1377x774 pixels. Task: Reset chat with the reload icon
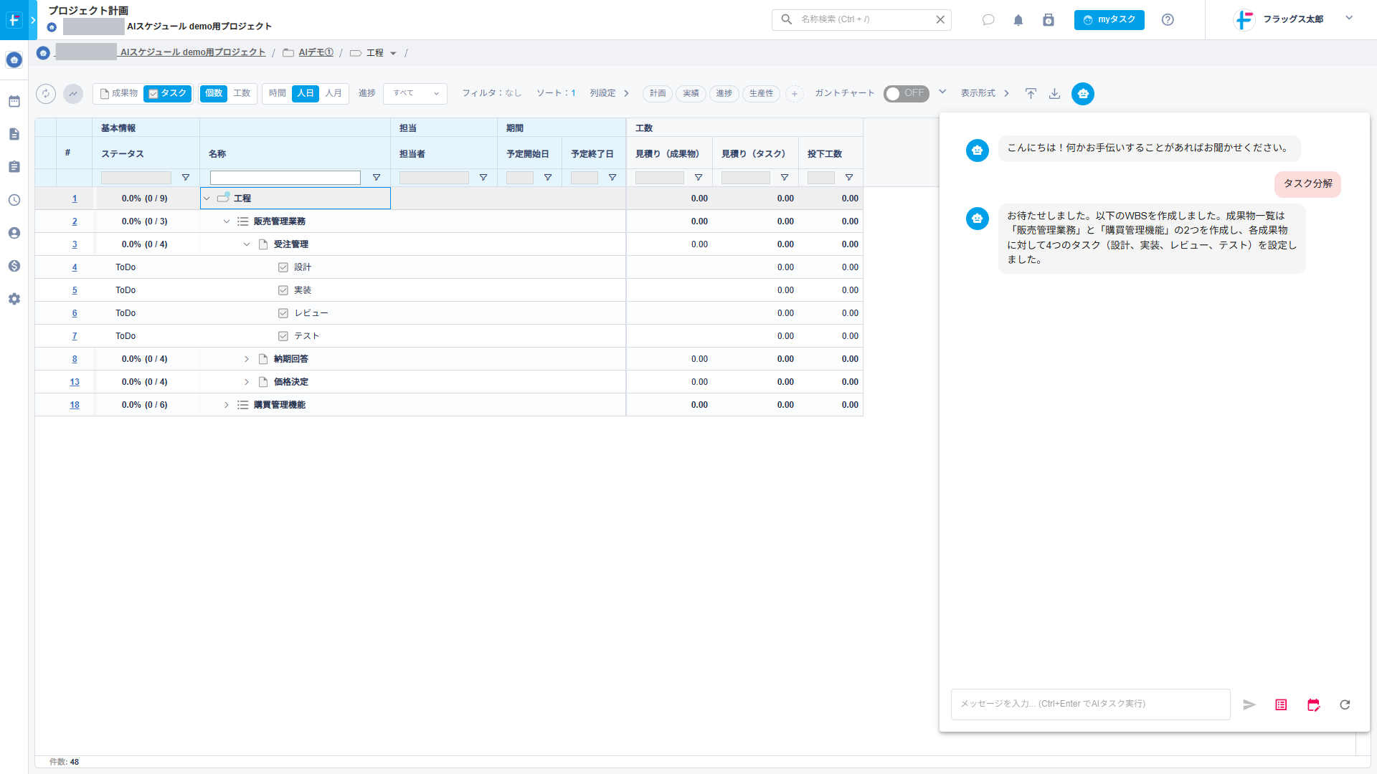1345,704
